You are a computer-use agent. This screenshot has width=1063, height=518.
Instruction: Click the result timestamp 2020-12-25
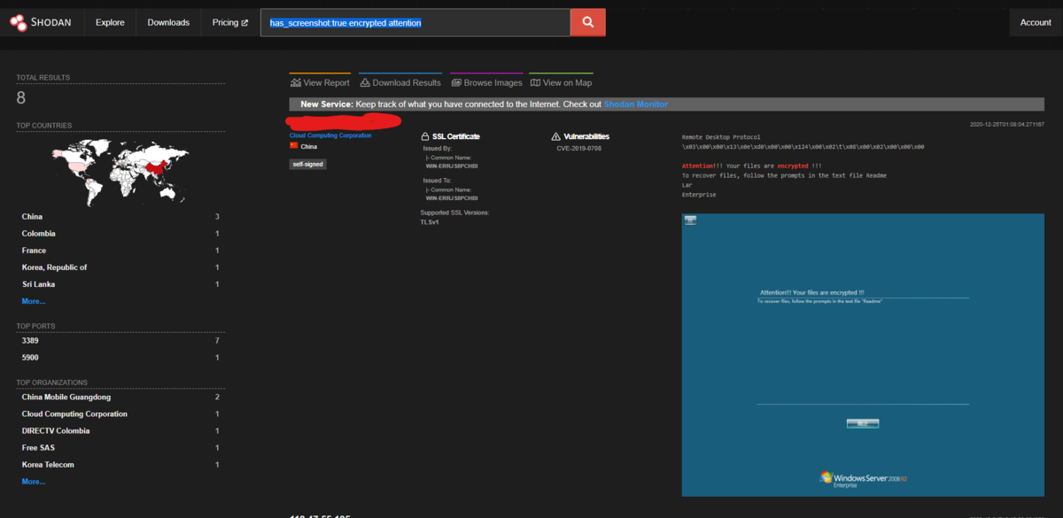point(1006,125)
